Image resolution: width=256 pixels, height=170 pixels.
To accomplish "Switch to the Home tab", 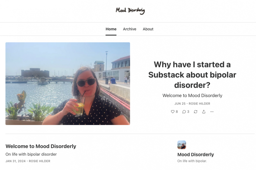I will pyautogui.click(x=111, y=29).
